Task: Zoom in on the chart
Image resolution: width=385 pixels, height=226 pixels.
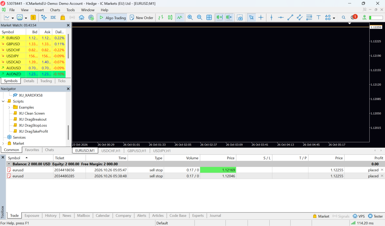Action: pyautogui.click(x=190, y=18)
